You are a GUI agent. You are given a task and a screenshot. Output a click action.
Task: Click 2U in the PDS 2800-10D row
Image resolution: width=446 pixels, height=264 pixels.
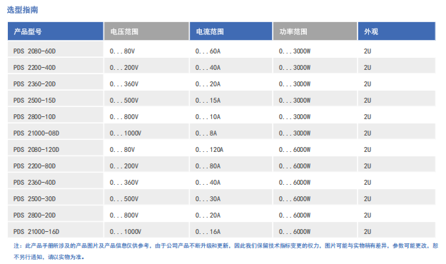point(368,117)
